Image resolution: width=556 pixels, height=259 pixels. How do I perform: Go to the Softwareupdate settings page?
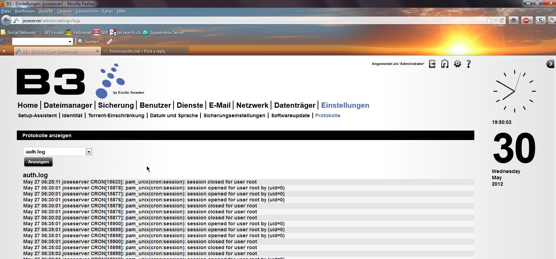[290, 115]
